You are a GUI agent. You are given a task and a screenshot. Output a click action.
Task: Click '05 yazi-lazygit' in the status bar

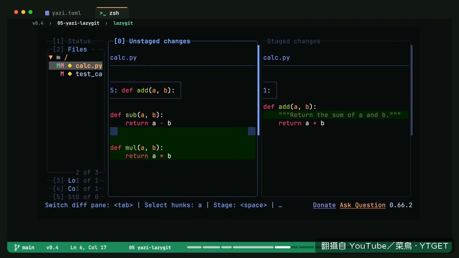[x=150, y=247]
